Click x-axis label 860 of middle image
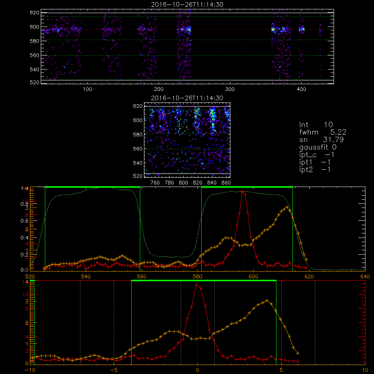 coord(226,183)
